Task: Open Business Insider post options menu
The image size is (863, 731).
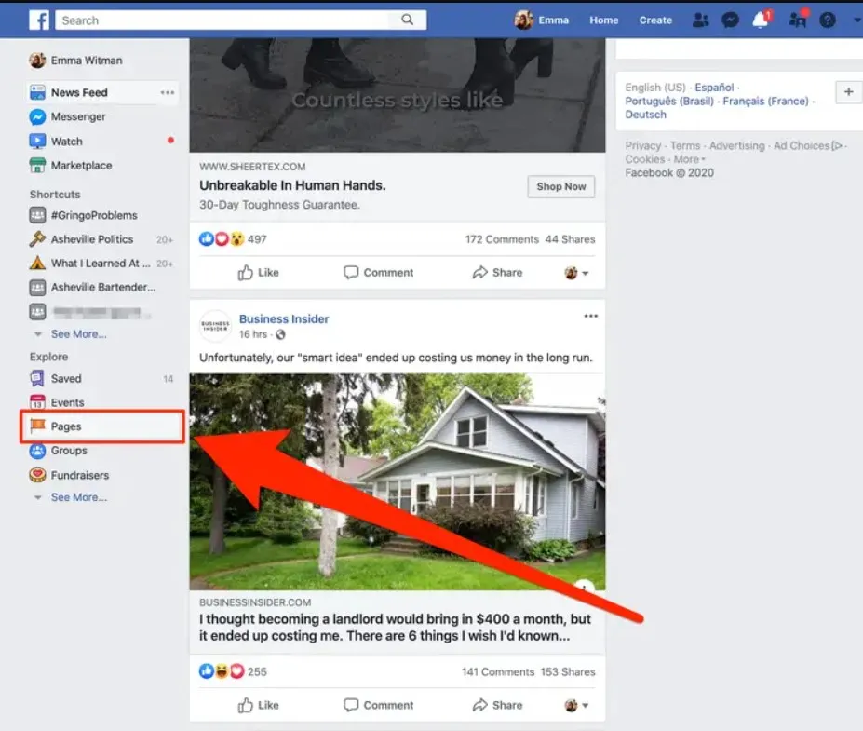Action: pyautogui.click(x=590, y=316)
